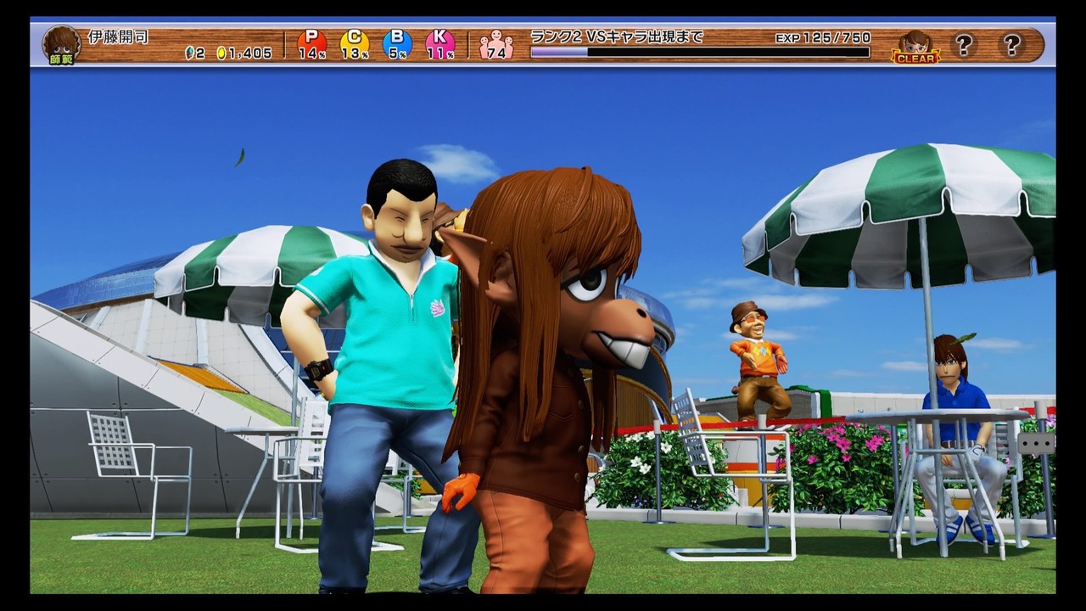The width and height of the screenshot is (1086, 611).
Task: Click the green gem currency icon
Action: (x=189, y=53)
